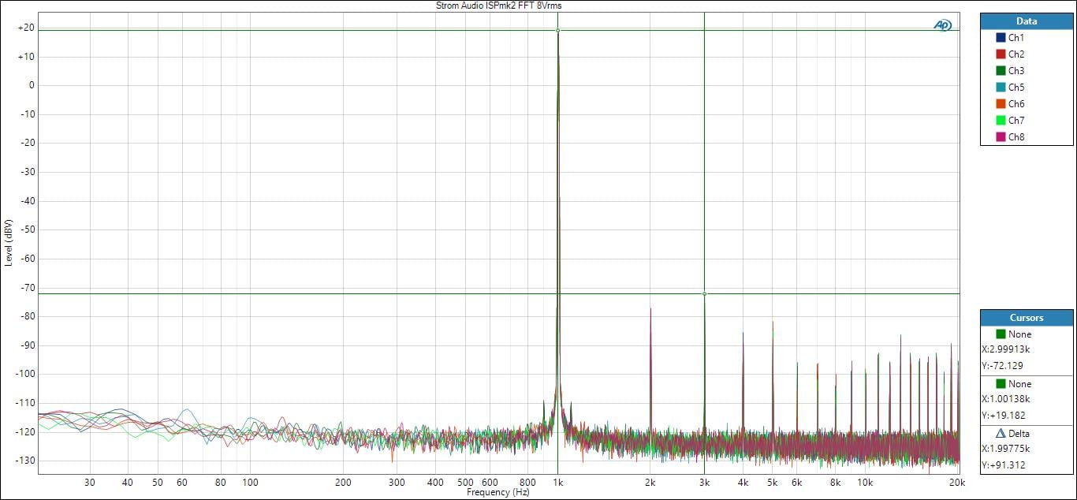Toggle the Ch5 trace in the legend

[1016, 88]
